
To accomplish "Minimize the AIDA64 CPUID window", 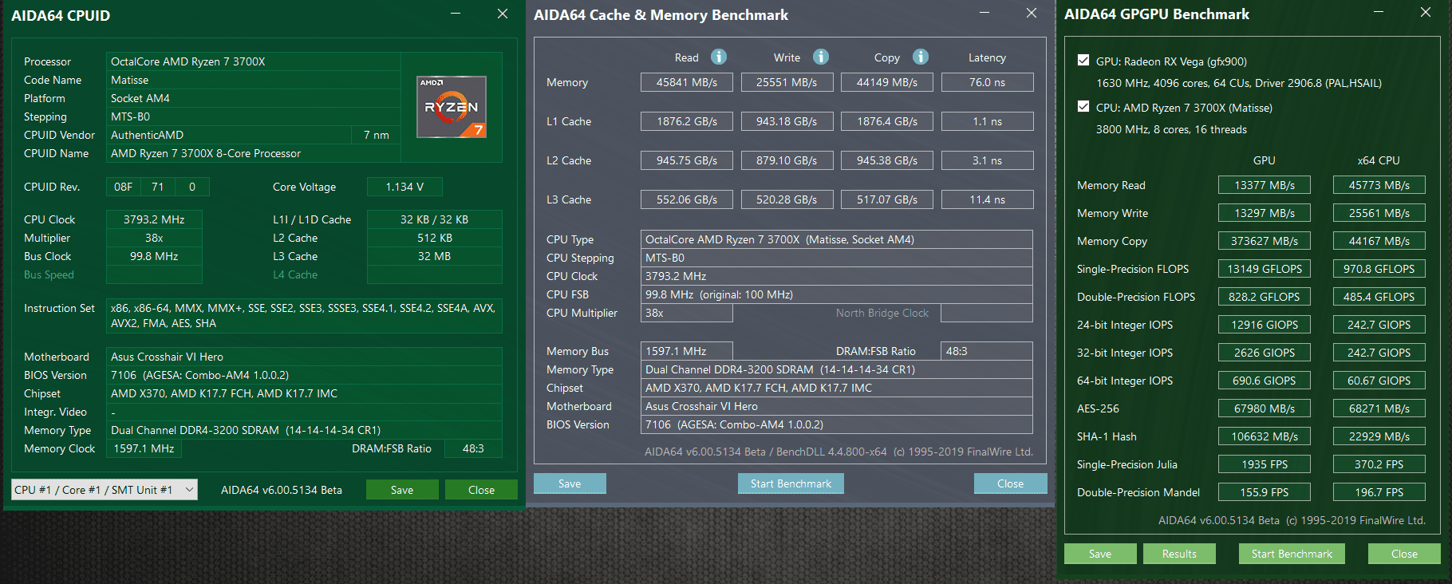I will (x=456, y=14).
